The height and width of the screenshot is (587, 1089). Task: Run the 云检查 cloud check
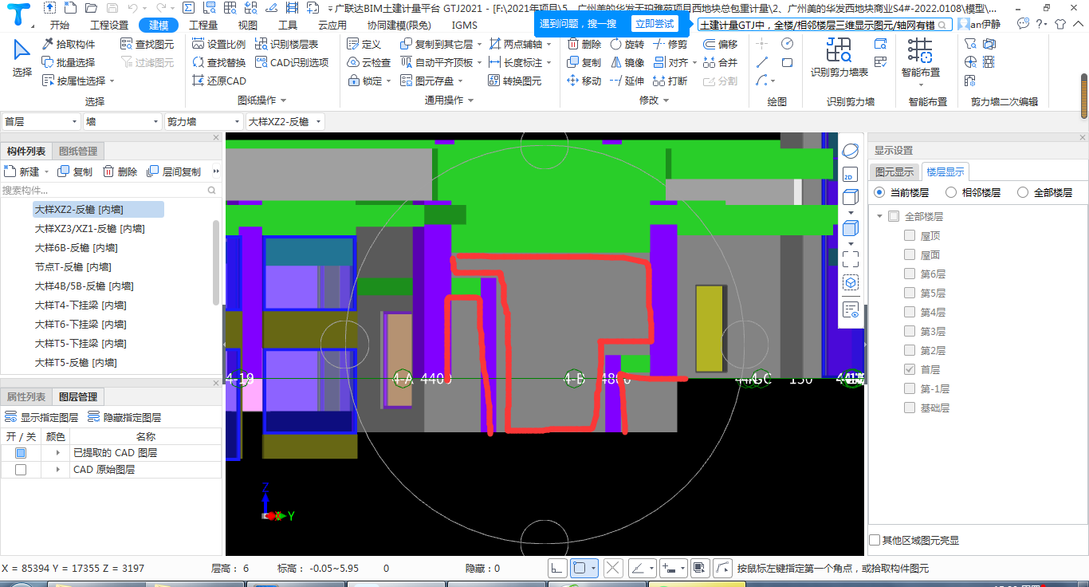pos(369,62)
